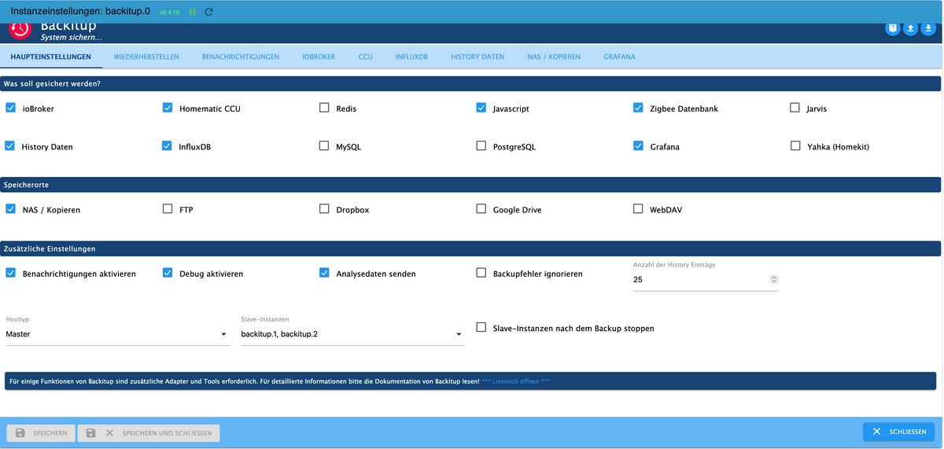Open the CCU tab

click(365, 57)
